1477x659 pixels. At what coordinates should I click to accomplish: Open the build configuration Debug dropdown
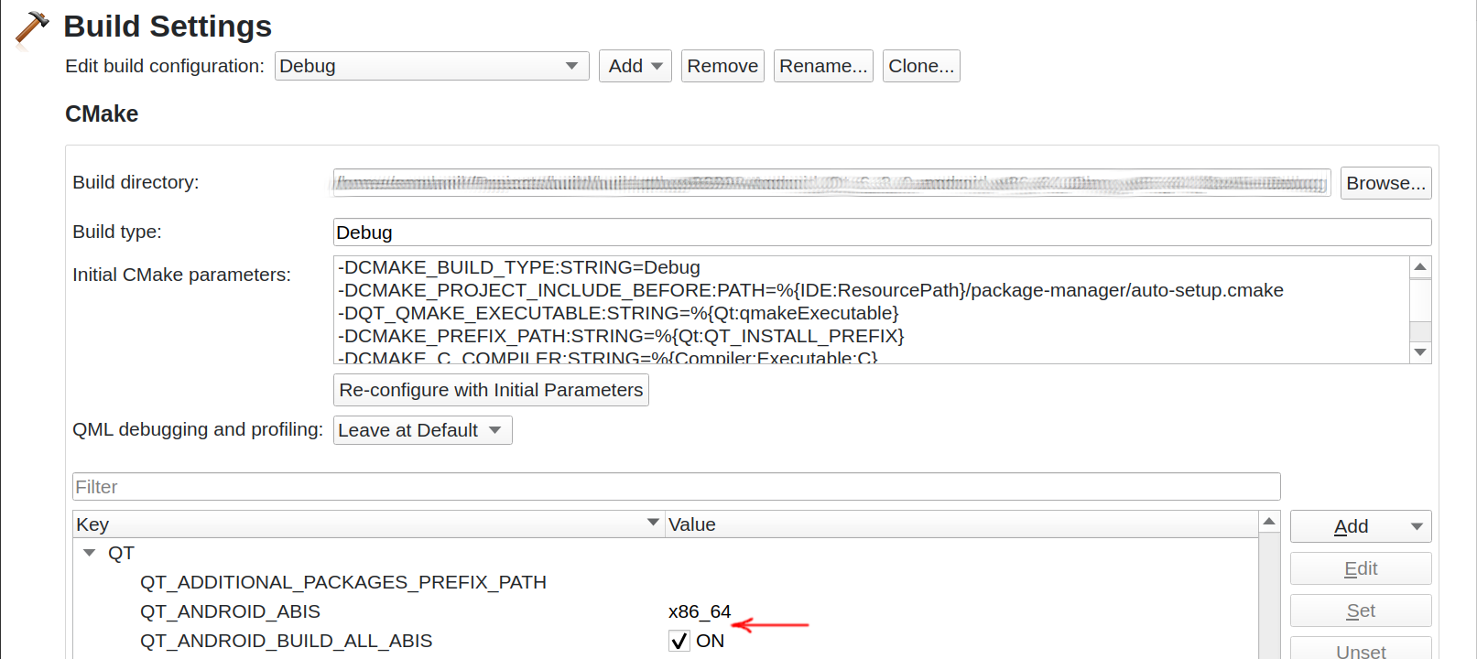point(431,66)
